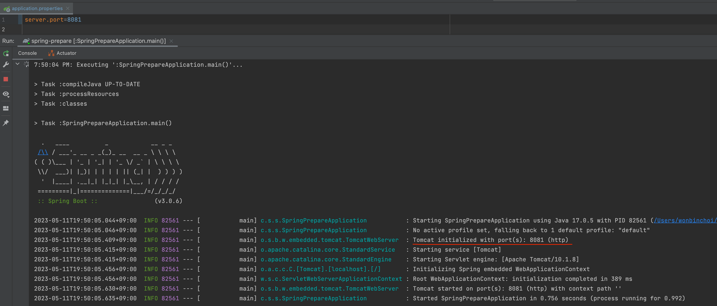Click 'Tomcat started on port(s): 8081' message
This screenshot has height=306, width=717.
tap(517, 288)
